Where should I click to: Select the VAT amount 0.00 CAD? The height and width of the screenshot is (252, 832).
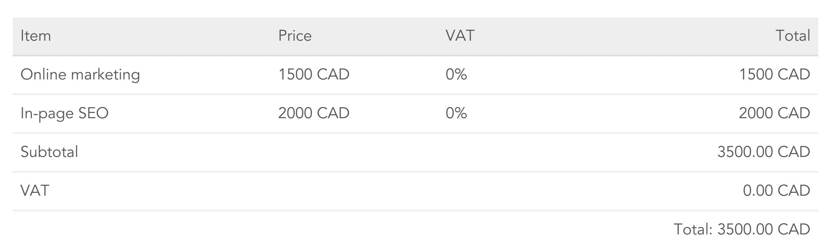[776, 191]
